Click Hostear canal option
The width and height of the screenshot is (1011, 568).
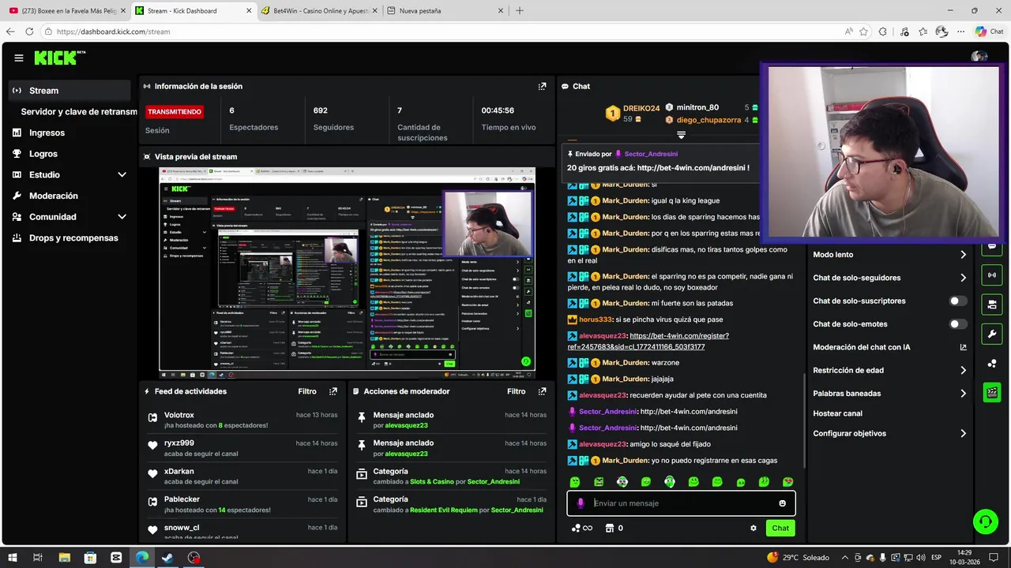(837, 413)
